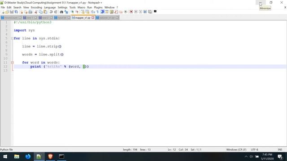Open Folder as Workspace toolbar icon
287x161 pixels.
[x=121, y=12]
